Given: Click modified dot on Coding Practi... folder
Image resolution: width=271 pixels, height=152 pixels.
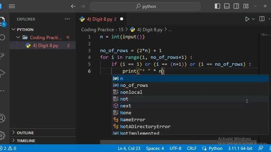Looking at the screenshot, I should (68, 38).
